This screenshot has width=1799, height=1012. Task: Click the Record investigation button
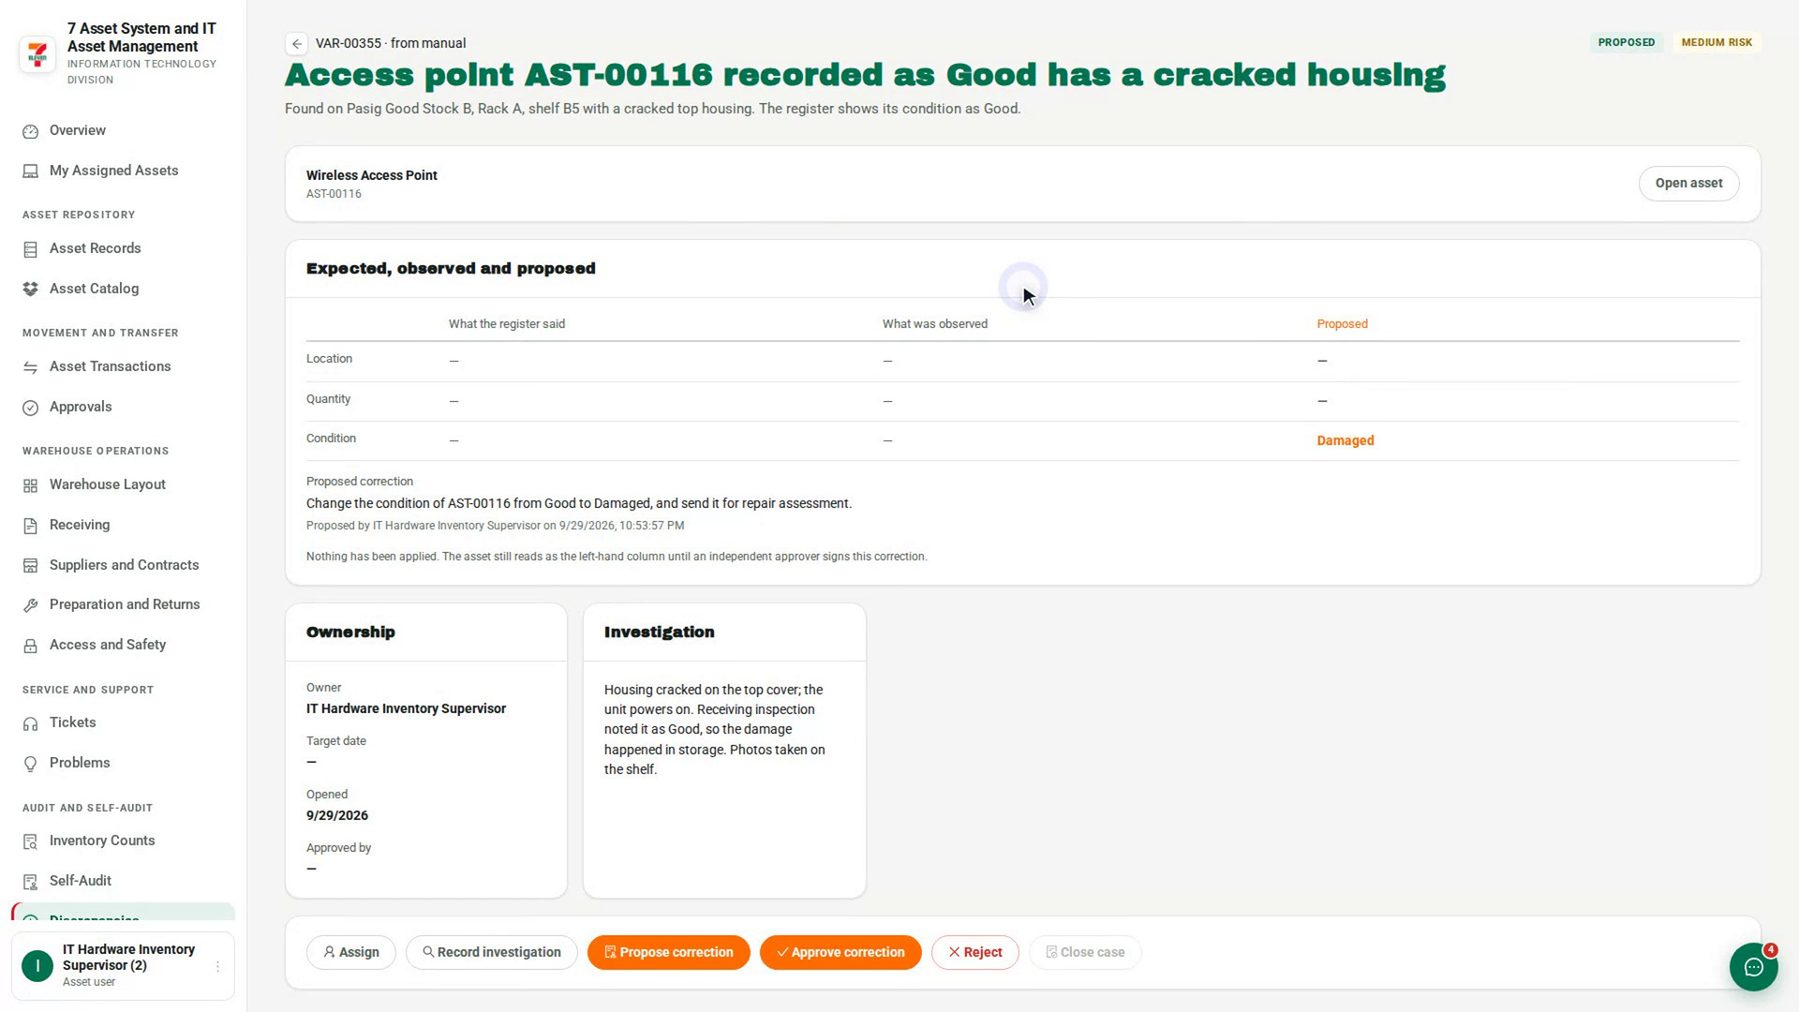491,952
